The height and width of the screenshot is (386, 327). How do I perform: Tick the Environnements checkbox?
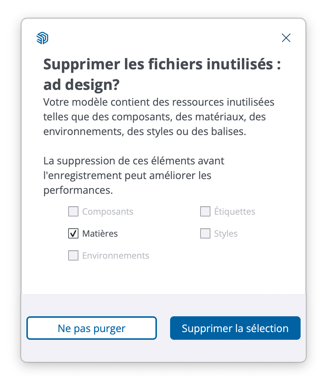pyautogui.click(x=73, y=256)
